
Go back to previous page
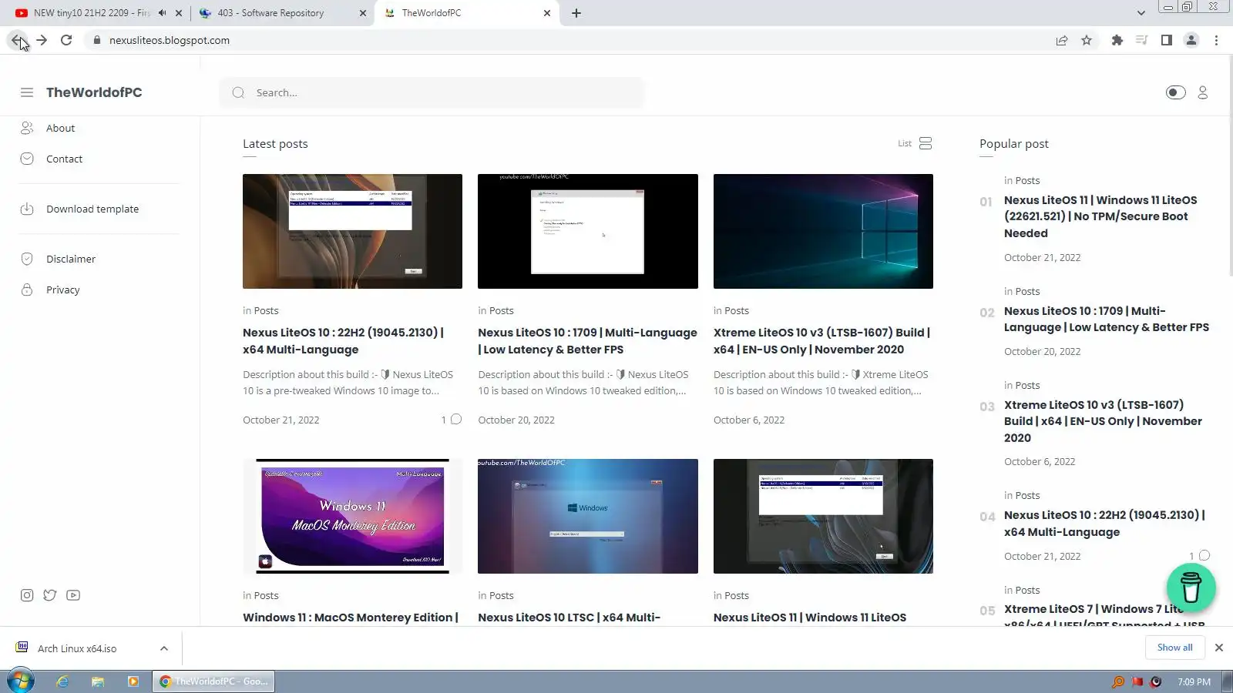17,40
